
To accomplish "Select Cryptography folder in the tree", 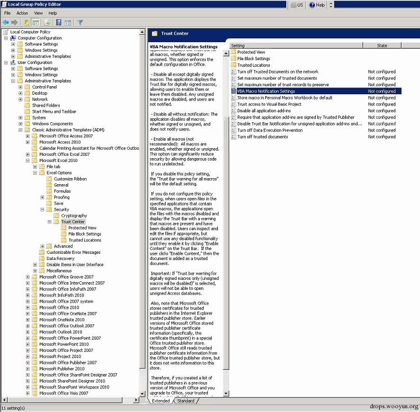I will coord(74,215).
